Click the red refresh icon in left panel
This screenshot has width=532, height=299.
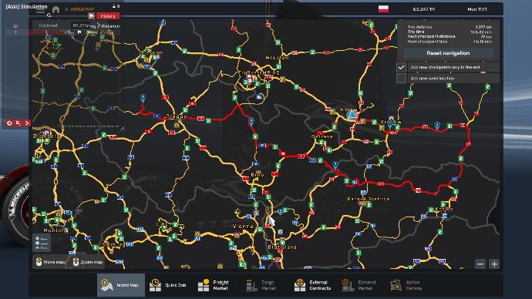coord(9,123)
